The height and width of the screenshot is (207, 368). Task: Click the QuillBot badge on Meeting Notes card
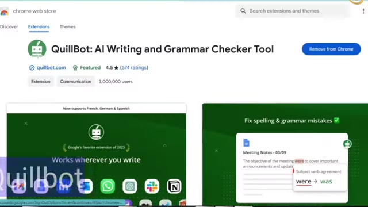click(347, 144)
